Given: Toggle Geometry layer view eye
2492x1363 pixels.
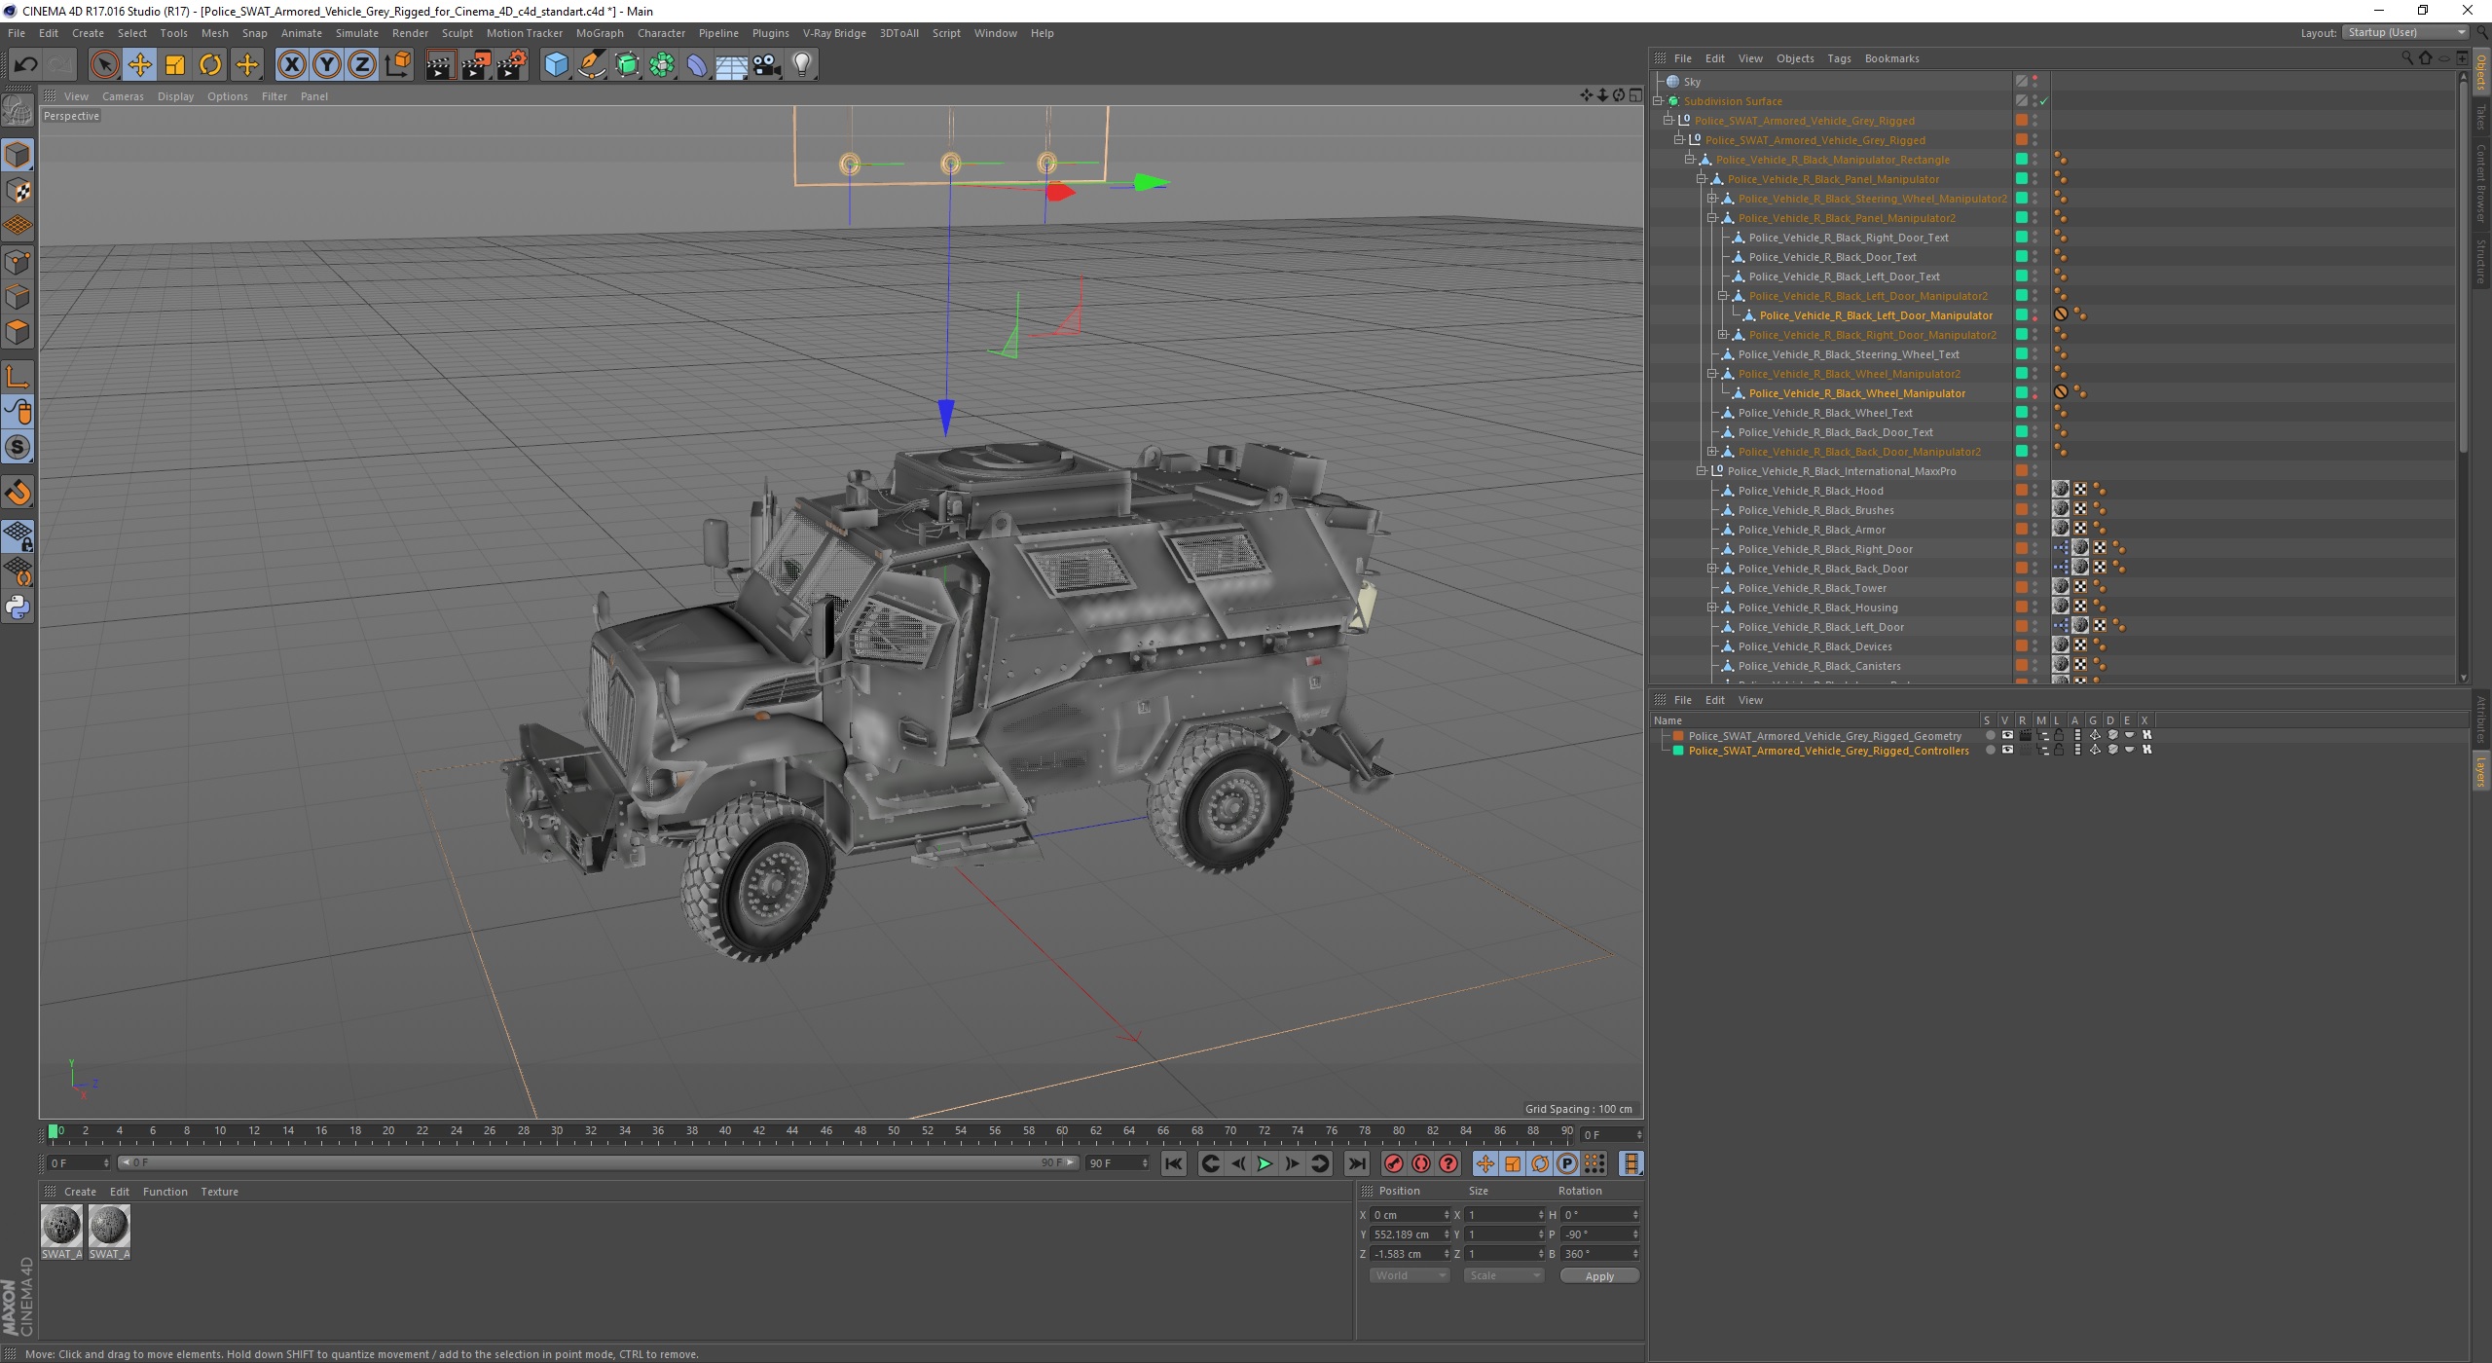Looking at the screenshot, I should point(2007,736).
